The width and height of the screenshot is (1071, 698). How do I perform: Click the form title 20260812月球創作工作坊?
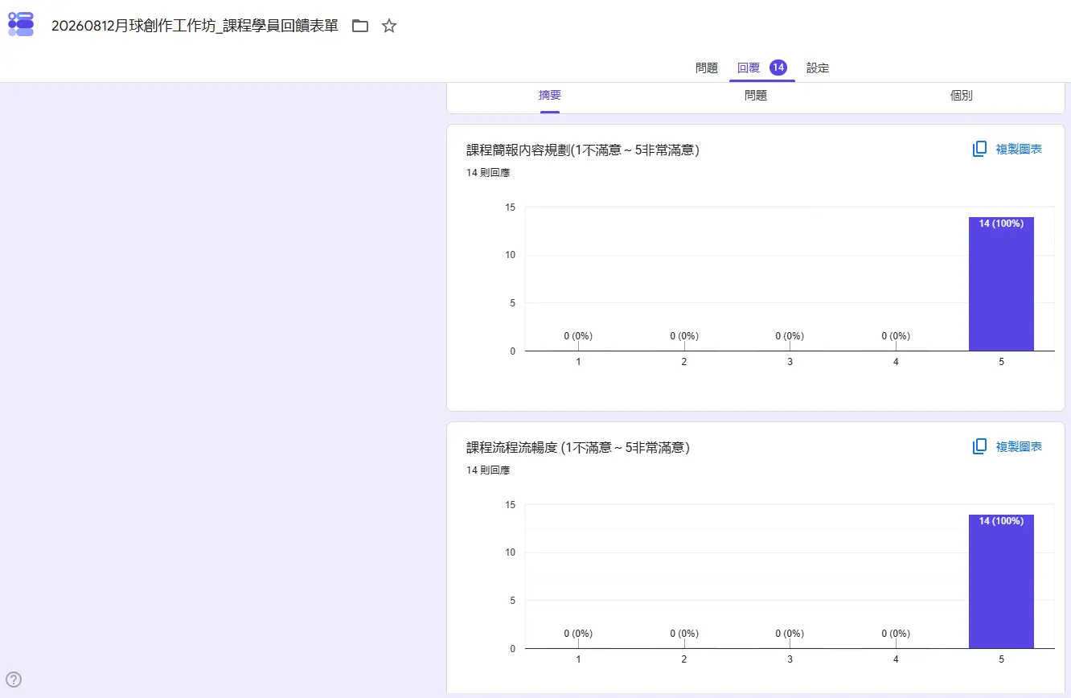pos(195,26)
